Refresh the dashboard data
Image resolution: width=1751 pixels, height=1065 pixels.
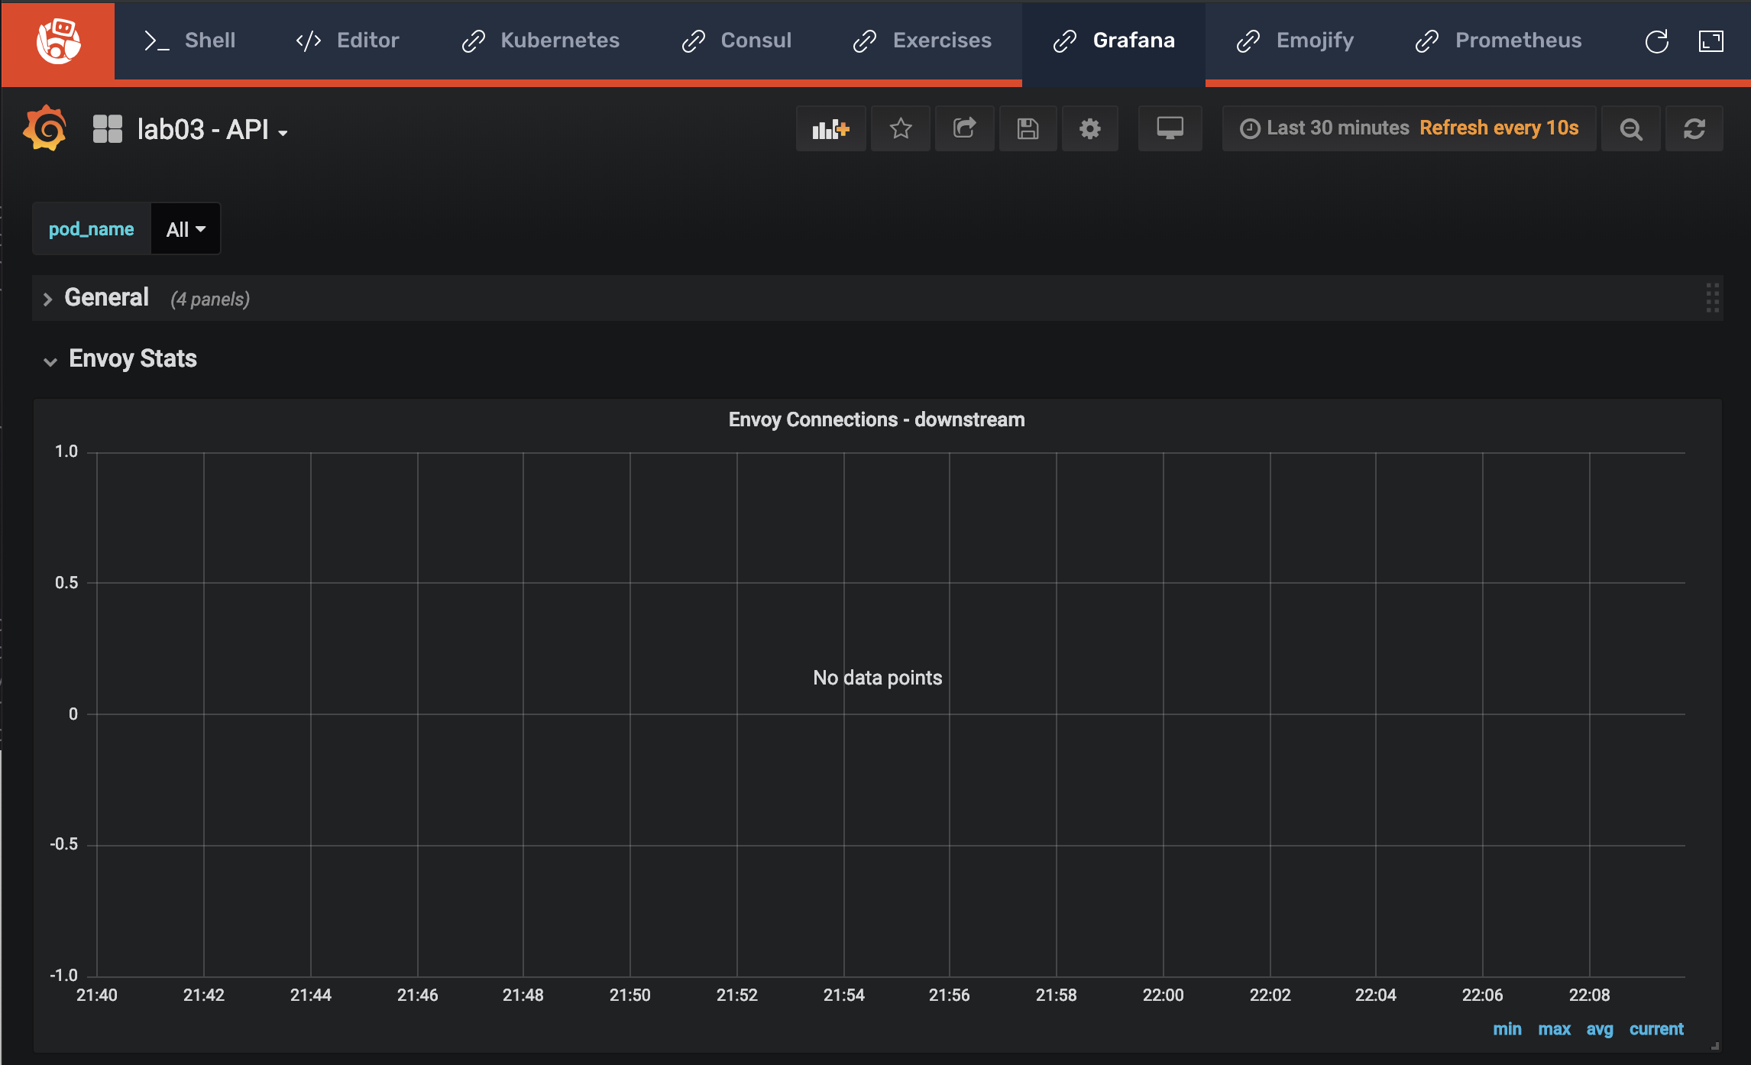[x=1694, y=128]
